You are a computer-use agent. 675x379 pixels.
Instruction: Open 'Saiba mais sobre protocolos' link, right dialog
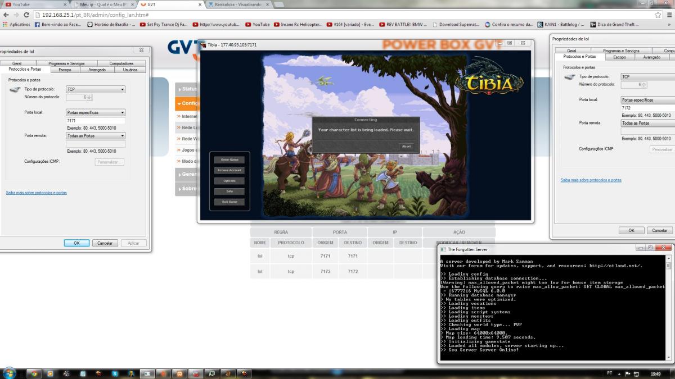pyautogui.click(x=591, y=180)
